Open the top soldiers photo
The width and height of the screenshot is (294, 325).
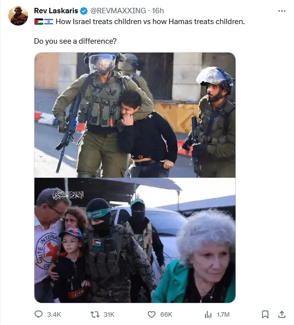coord(135,115)
